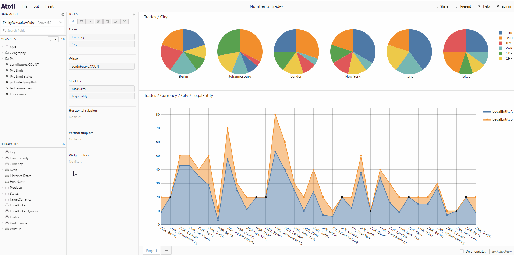
Task: Open the pencil field-editing tab in Tools
Action: (x=73, y=22)
